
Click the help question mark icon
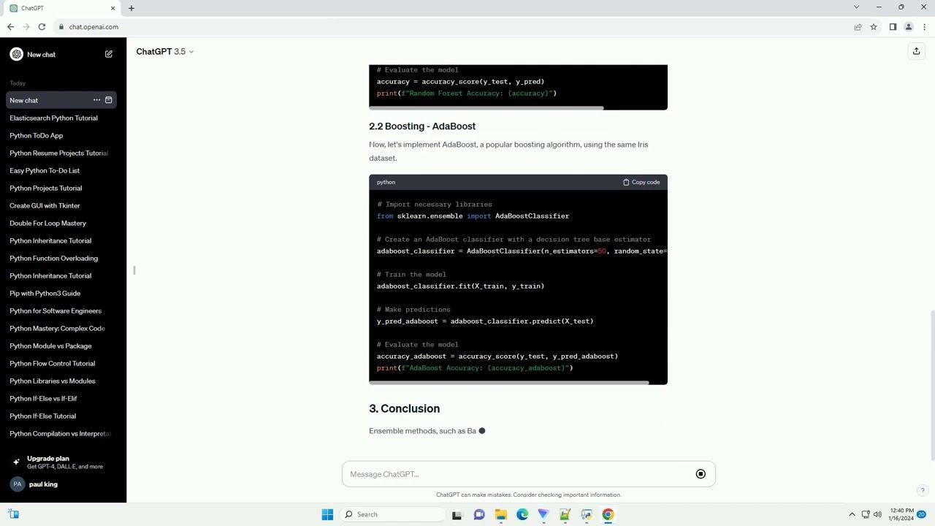[923, 490]
